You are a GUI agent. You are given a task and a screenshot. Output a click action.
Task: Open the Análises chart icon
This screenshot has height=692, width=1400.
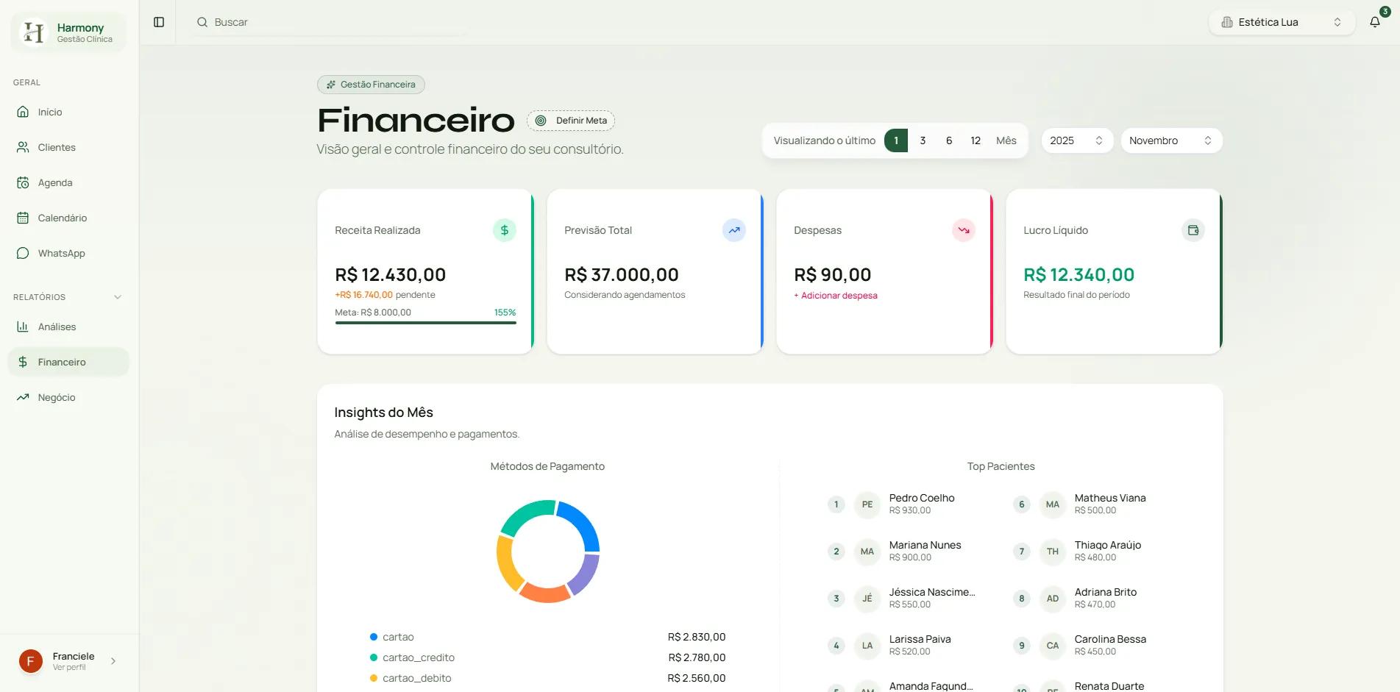[24, 326]
